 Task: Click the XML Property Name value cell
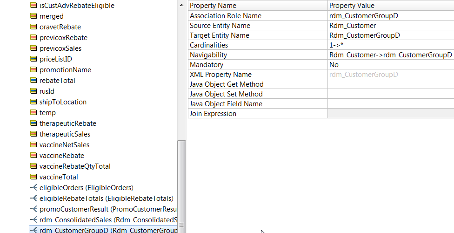(391, 75)
